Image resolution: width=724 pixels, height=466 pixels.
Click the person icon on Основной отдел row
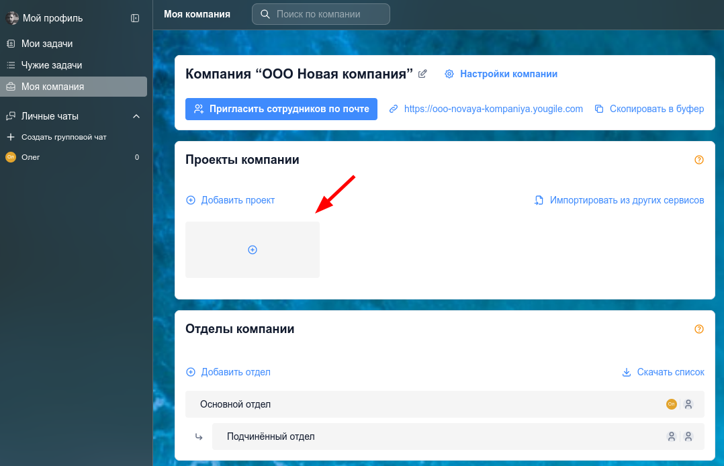click(x=688, y=404)
